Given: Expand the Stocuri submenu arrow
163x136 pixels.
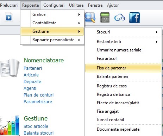Looking at the screenshot, I should (x=157, y=32).
